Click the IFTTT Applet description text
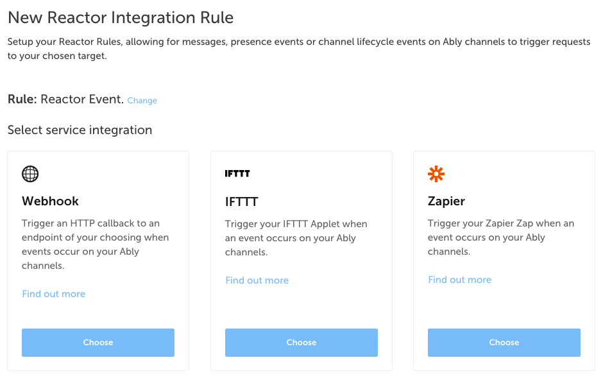Viewport: 603px width, 385px height. (296, 238)
